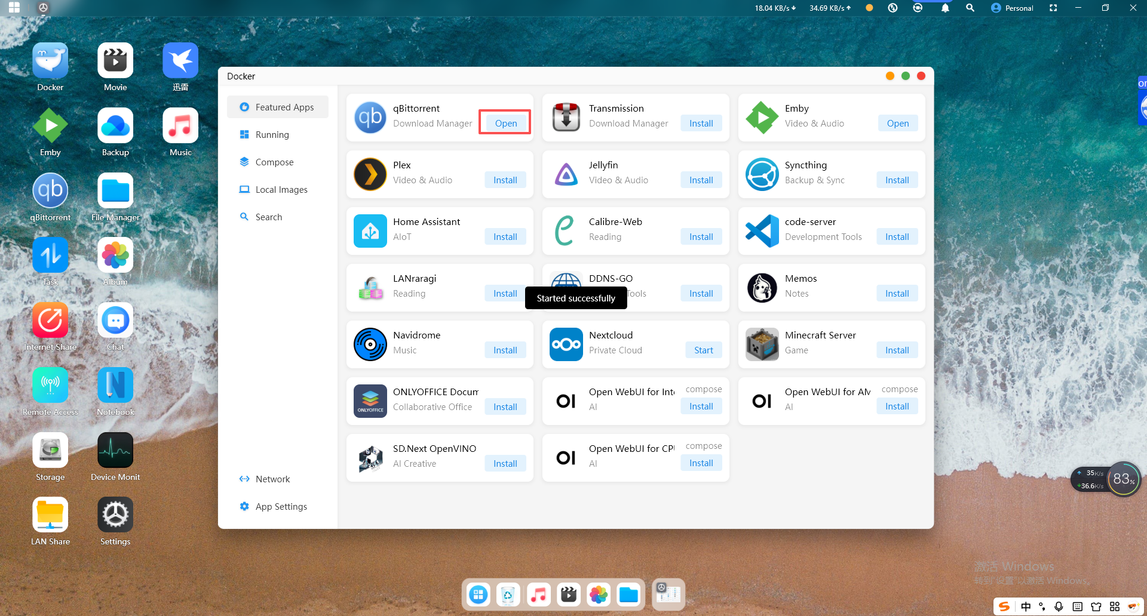Click the Plex app icon in Docker
The height and width of the screenshot is (616, 1147).
click(370, 174)
